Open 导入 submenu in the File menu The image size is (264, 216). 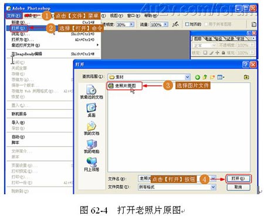[x=40, y=123]
